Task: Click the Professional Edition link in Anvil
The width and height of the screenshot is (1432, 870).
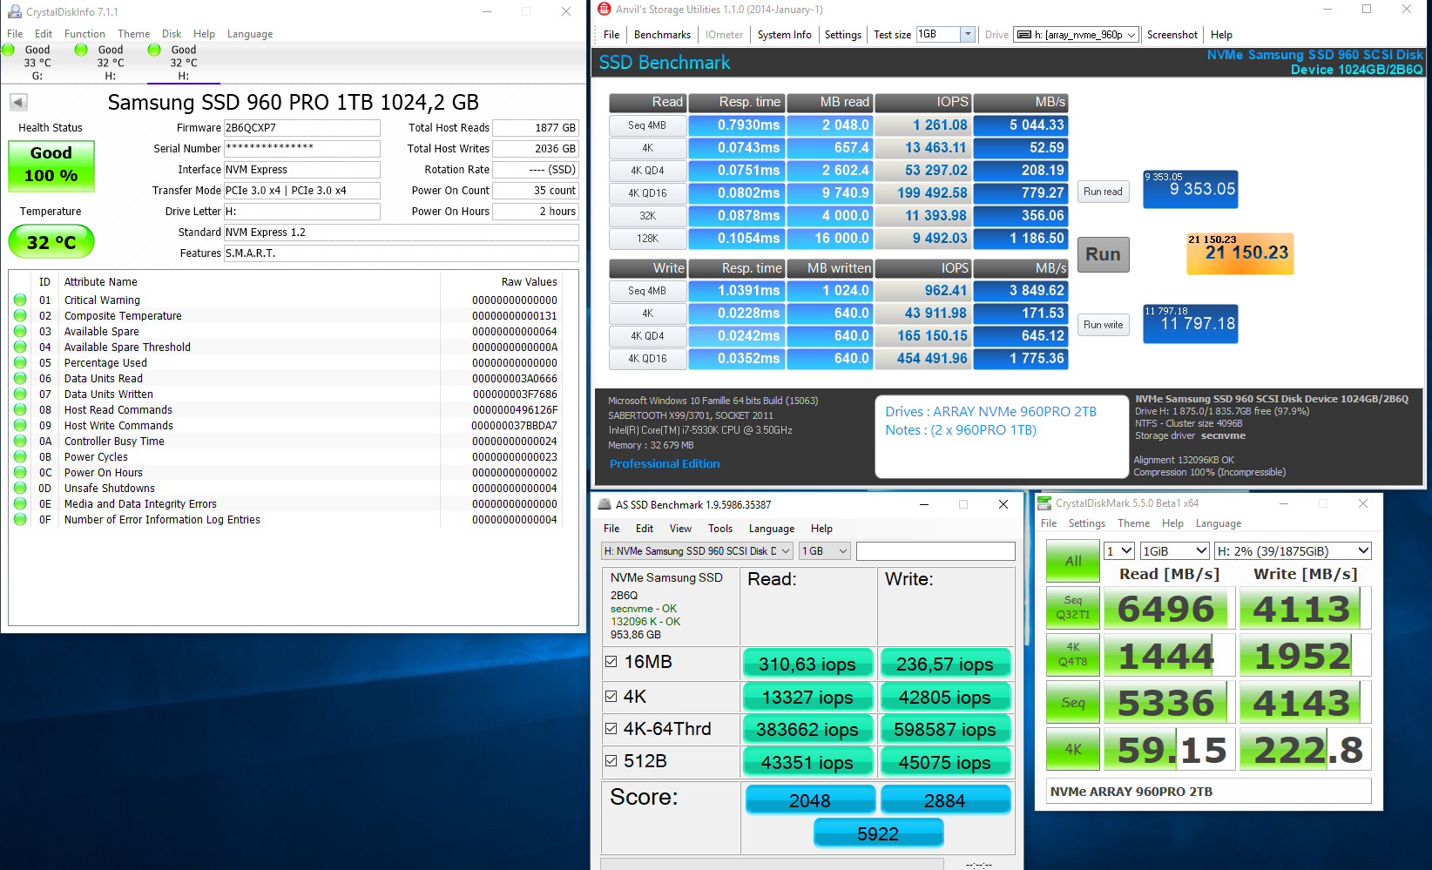Action: (x=665, y=464)
